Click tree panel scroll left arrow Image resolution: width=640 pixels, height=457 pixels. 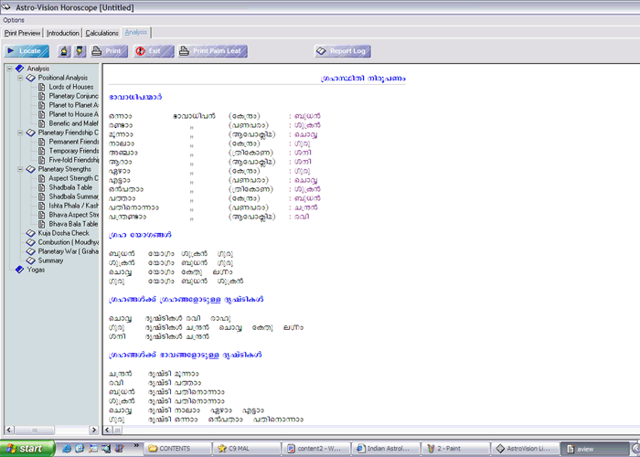pyautogui.click(x=9, y=430)
